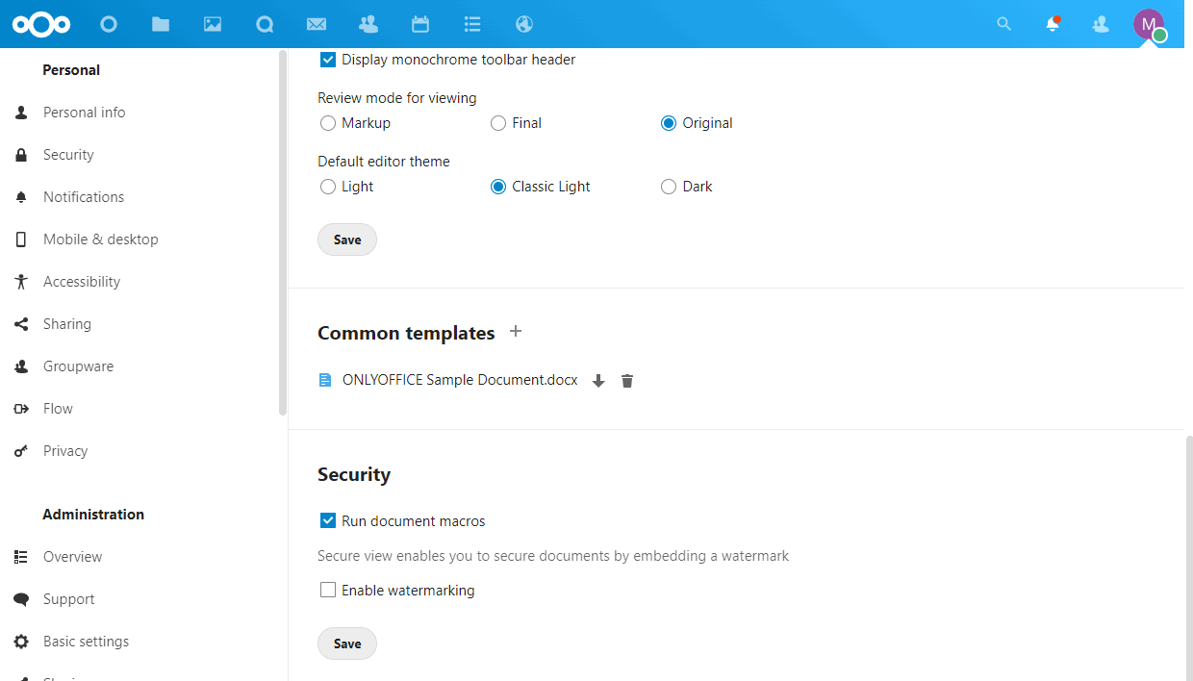Uncheck Display monochrome toolbar header
Screen dimensions: 1193x681
point(328,60)
